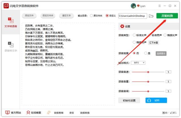Adjust the 语音音速 slider

tap(148, 72)
